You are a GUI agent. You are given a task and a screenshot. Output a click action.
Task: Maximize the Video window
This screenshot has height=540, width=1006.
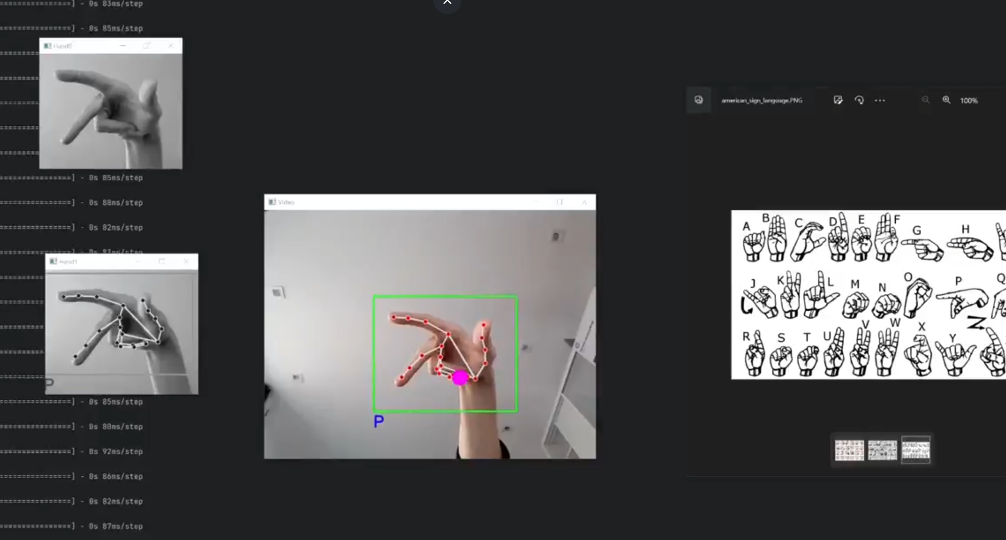(559, 202)
